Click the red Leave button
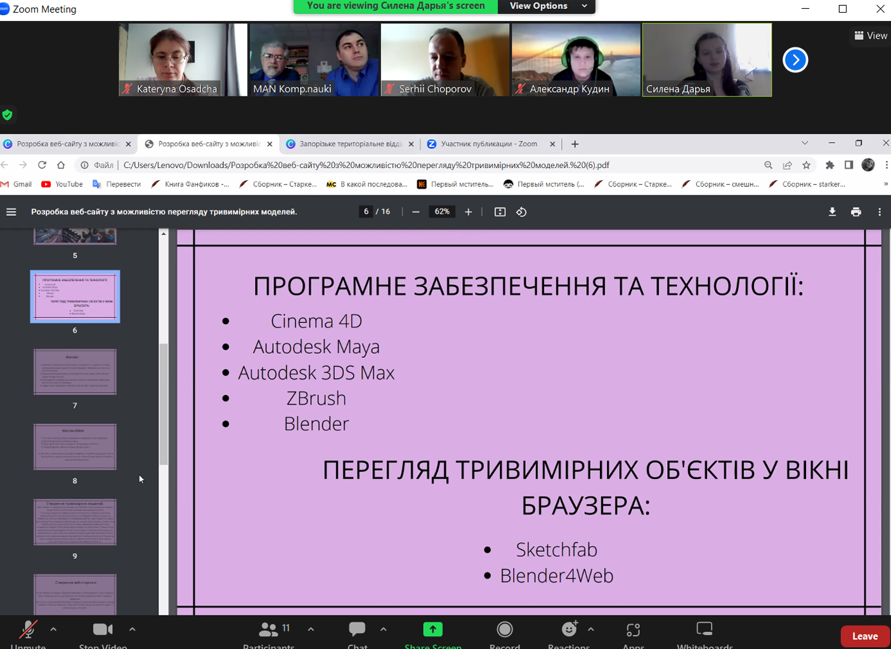 pyautogui.click(x=864, y=636)
